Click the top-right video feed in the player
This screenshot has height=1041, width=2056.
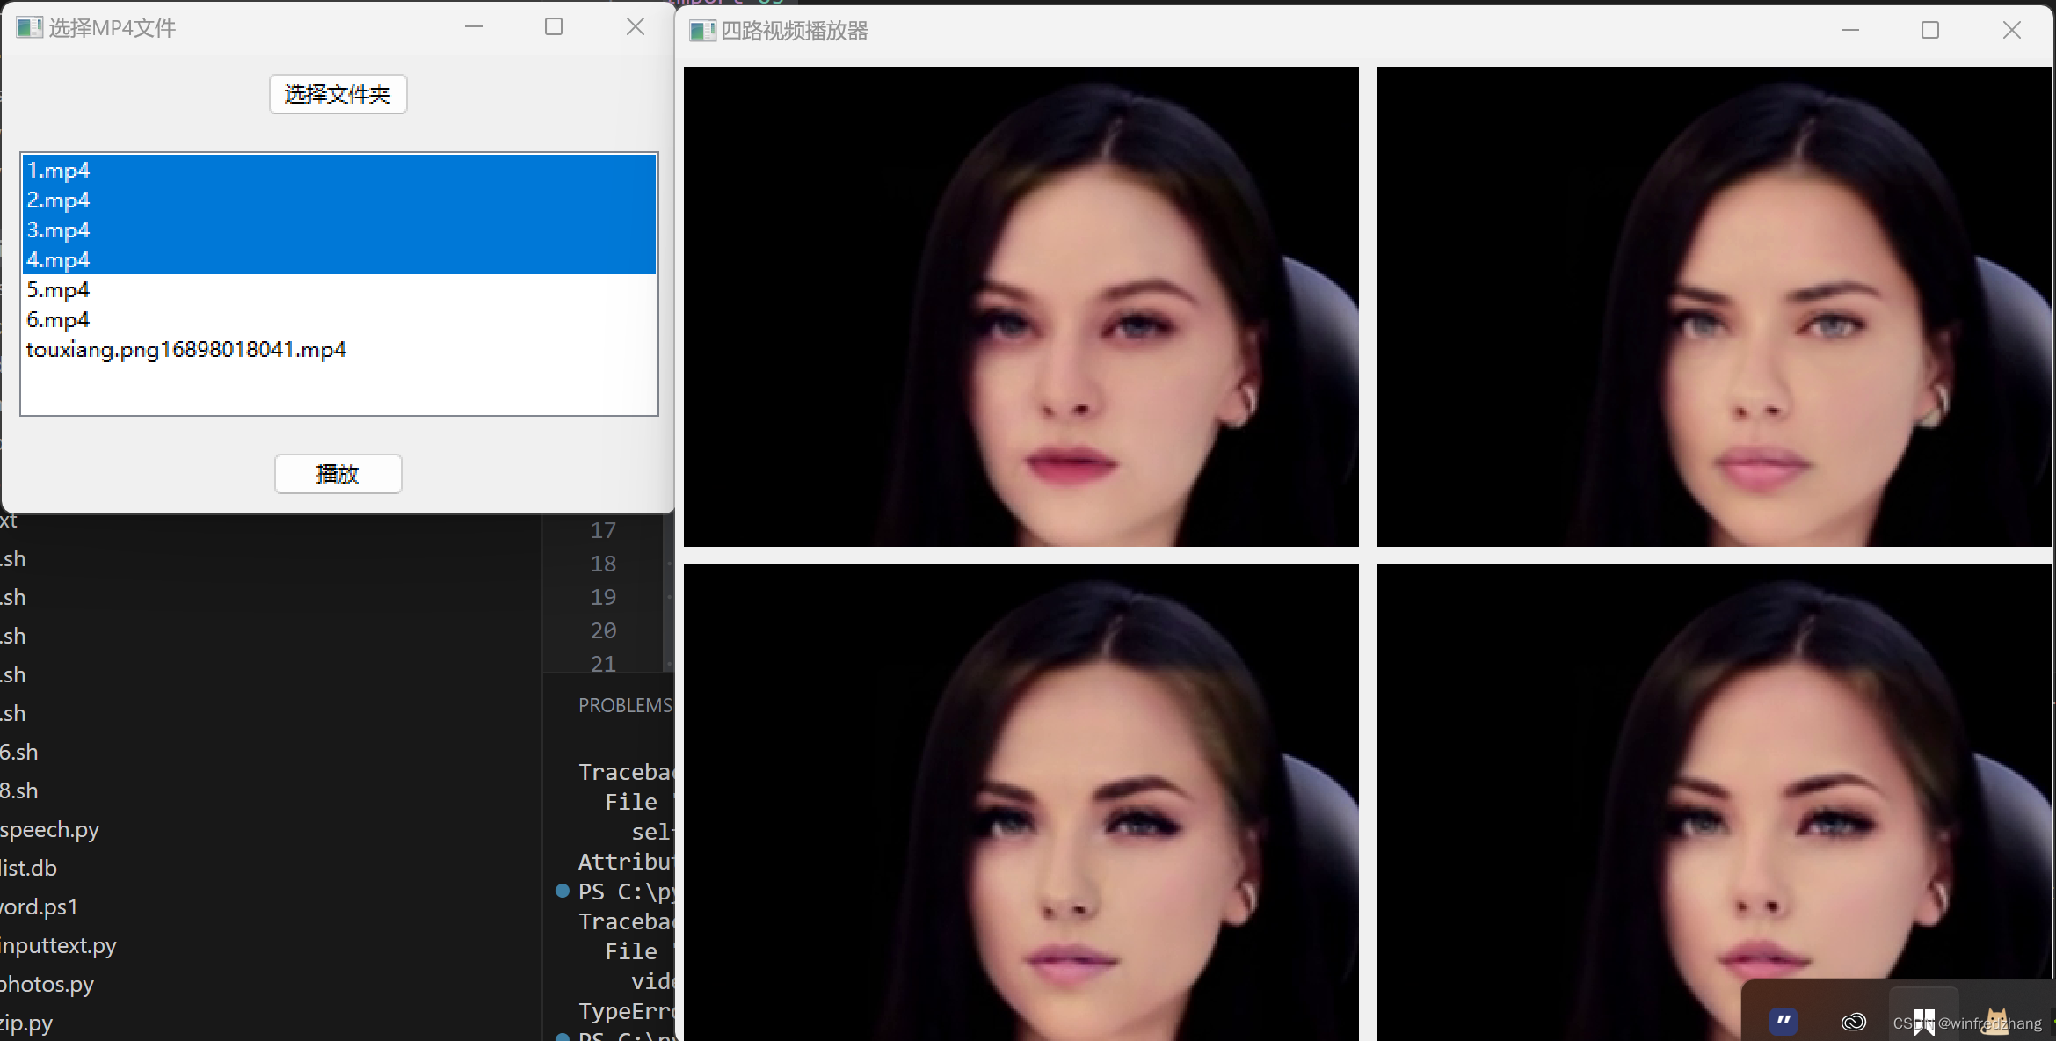click(1714, 307)
